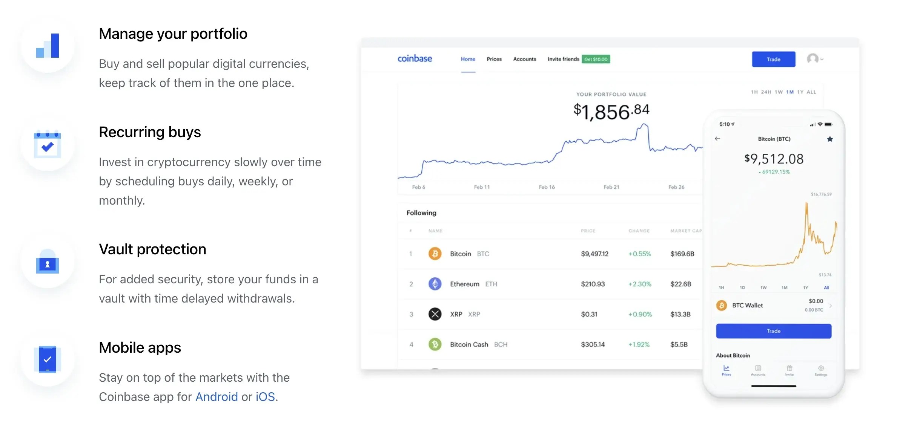Viewport: 897px width, 422px height.
Task: Tap the star to favorite Bitcoin
Action: coord(830,139)
